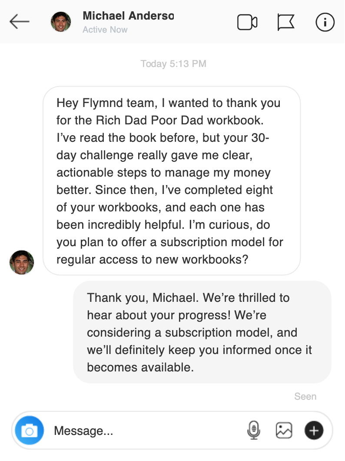Flag this conversation
The width and height of the screenshot is (345, 461).
click(285, 22)
